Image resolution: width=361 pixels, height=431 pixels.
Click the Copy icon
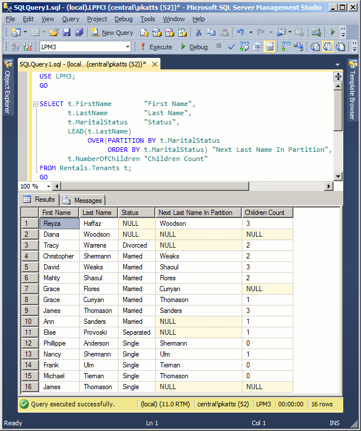pyautogui.click(x=211, y=33)
